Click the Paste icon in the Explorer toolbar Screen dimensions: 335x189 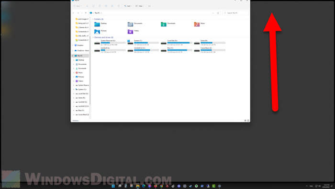pos(100,6)
